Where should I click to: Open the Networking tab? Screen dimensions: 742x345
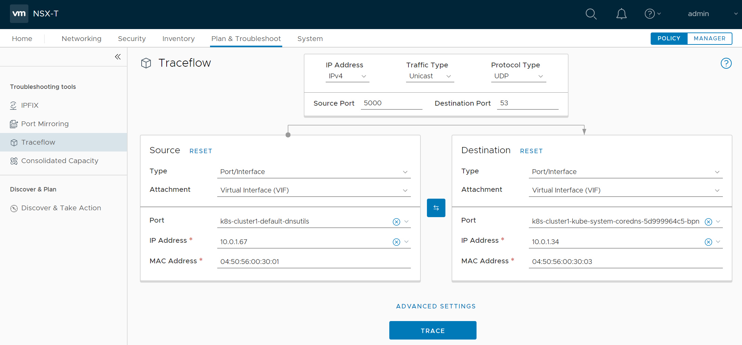[81, 39]
